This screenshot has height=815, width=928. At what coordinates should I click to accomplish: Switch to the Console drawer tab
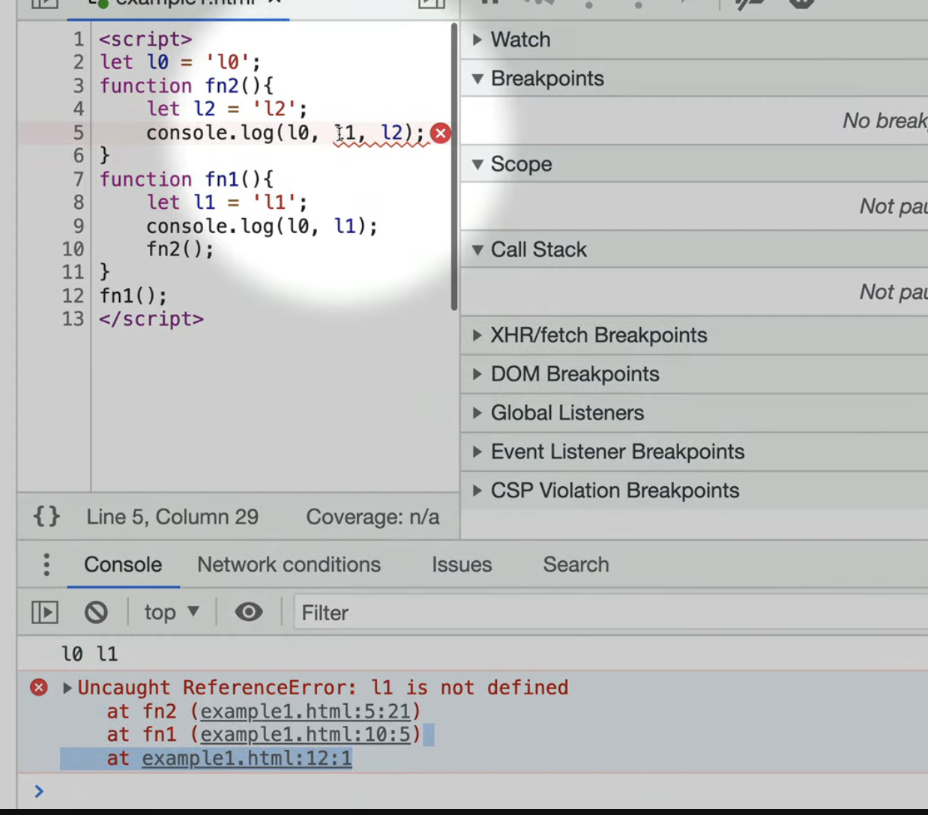(123, 565)
